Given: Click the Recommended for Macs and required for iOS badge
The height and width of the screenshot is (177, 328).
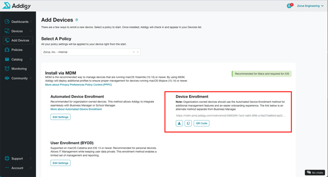Looking at the screenshot, I should [262, 74].
